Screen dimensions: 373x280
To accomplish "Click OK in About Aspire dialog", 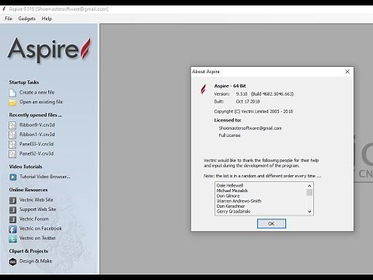I will pos(271,223).
